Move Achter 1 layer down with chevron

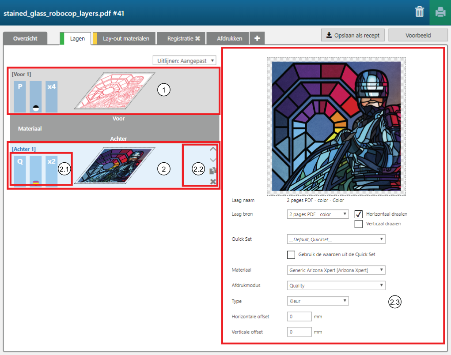click(x=213, y=160)
